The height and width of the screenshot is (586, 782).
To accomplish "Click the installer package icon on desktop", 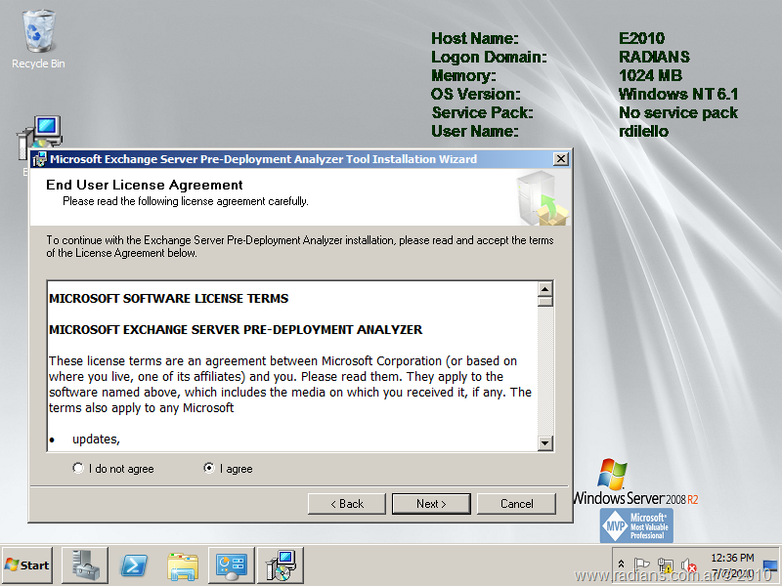I will pos(39,135).
